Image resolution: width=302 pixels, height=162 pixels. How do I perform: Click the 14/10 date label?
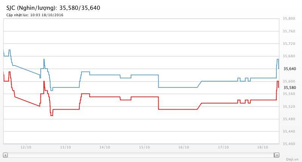click(x=105, y=147)
